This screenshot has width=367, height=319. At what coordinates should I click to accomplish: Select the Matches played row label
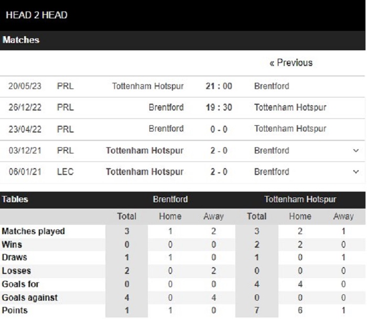click(x=34, y=231)
